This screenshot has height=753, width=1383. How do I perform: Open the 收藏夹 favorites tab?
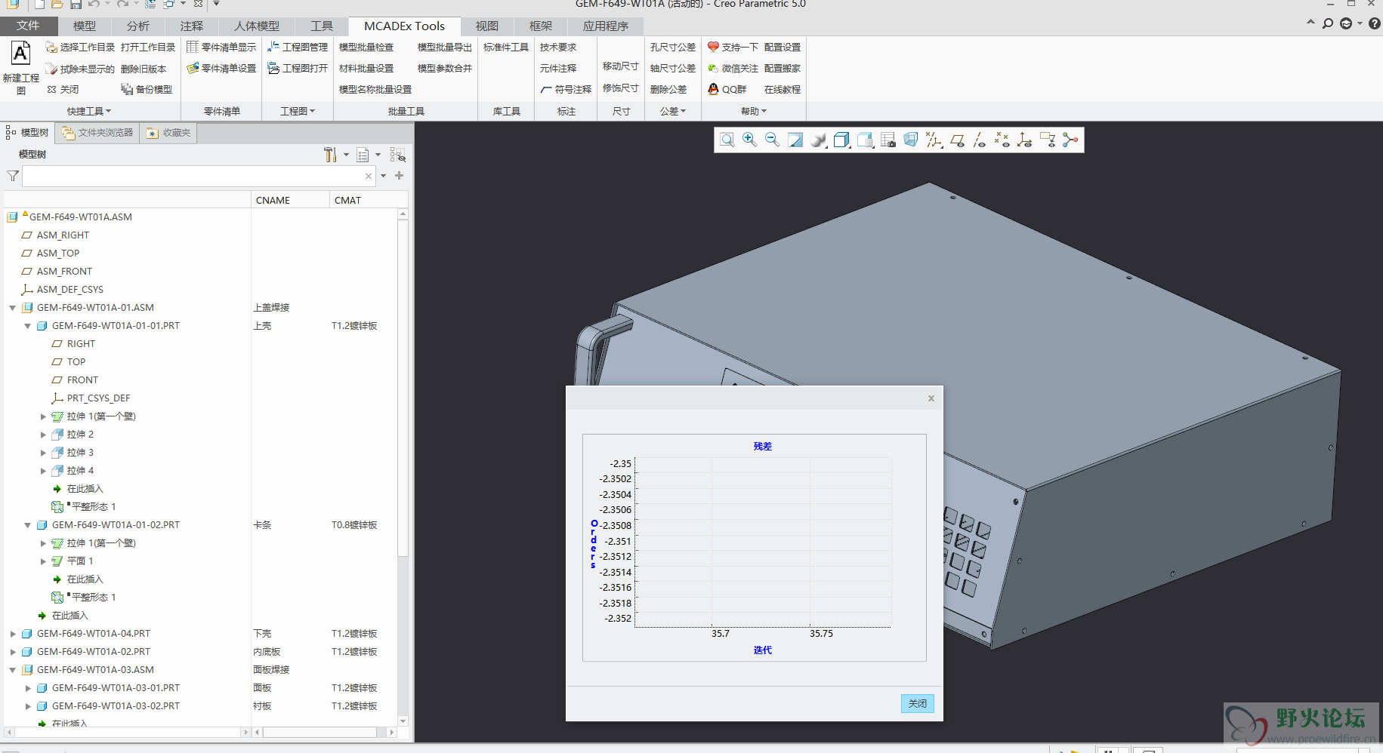[170, 133]
